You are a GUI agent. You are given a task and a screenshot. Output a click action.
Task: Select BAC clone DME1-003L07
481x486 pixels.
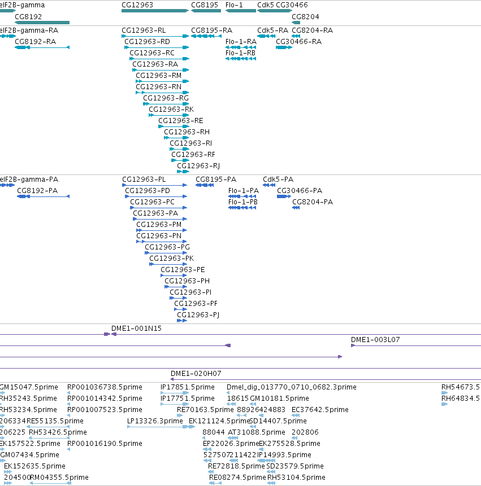tap(416, 345)
